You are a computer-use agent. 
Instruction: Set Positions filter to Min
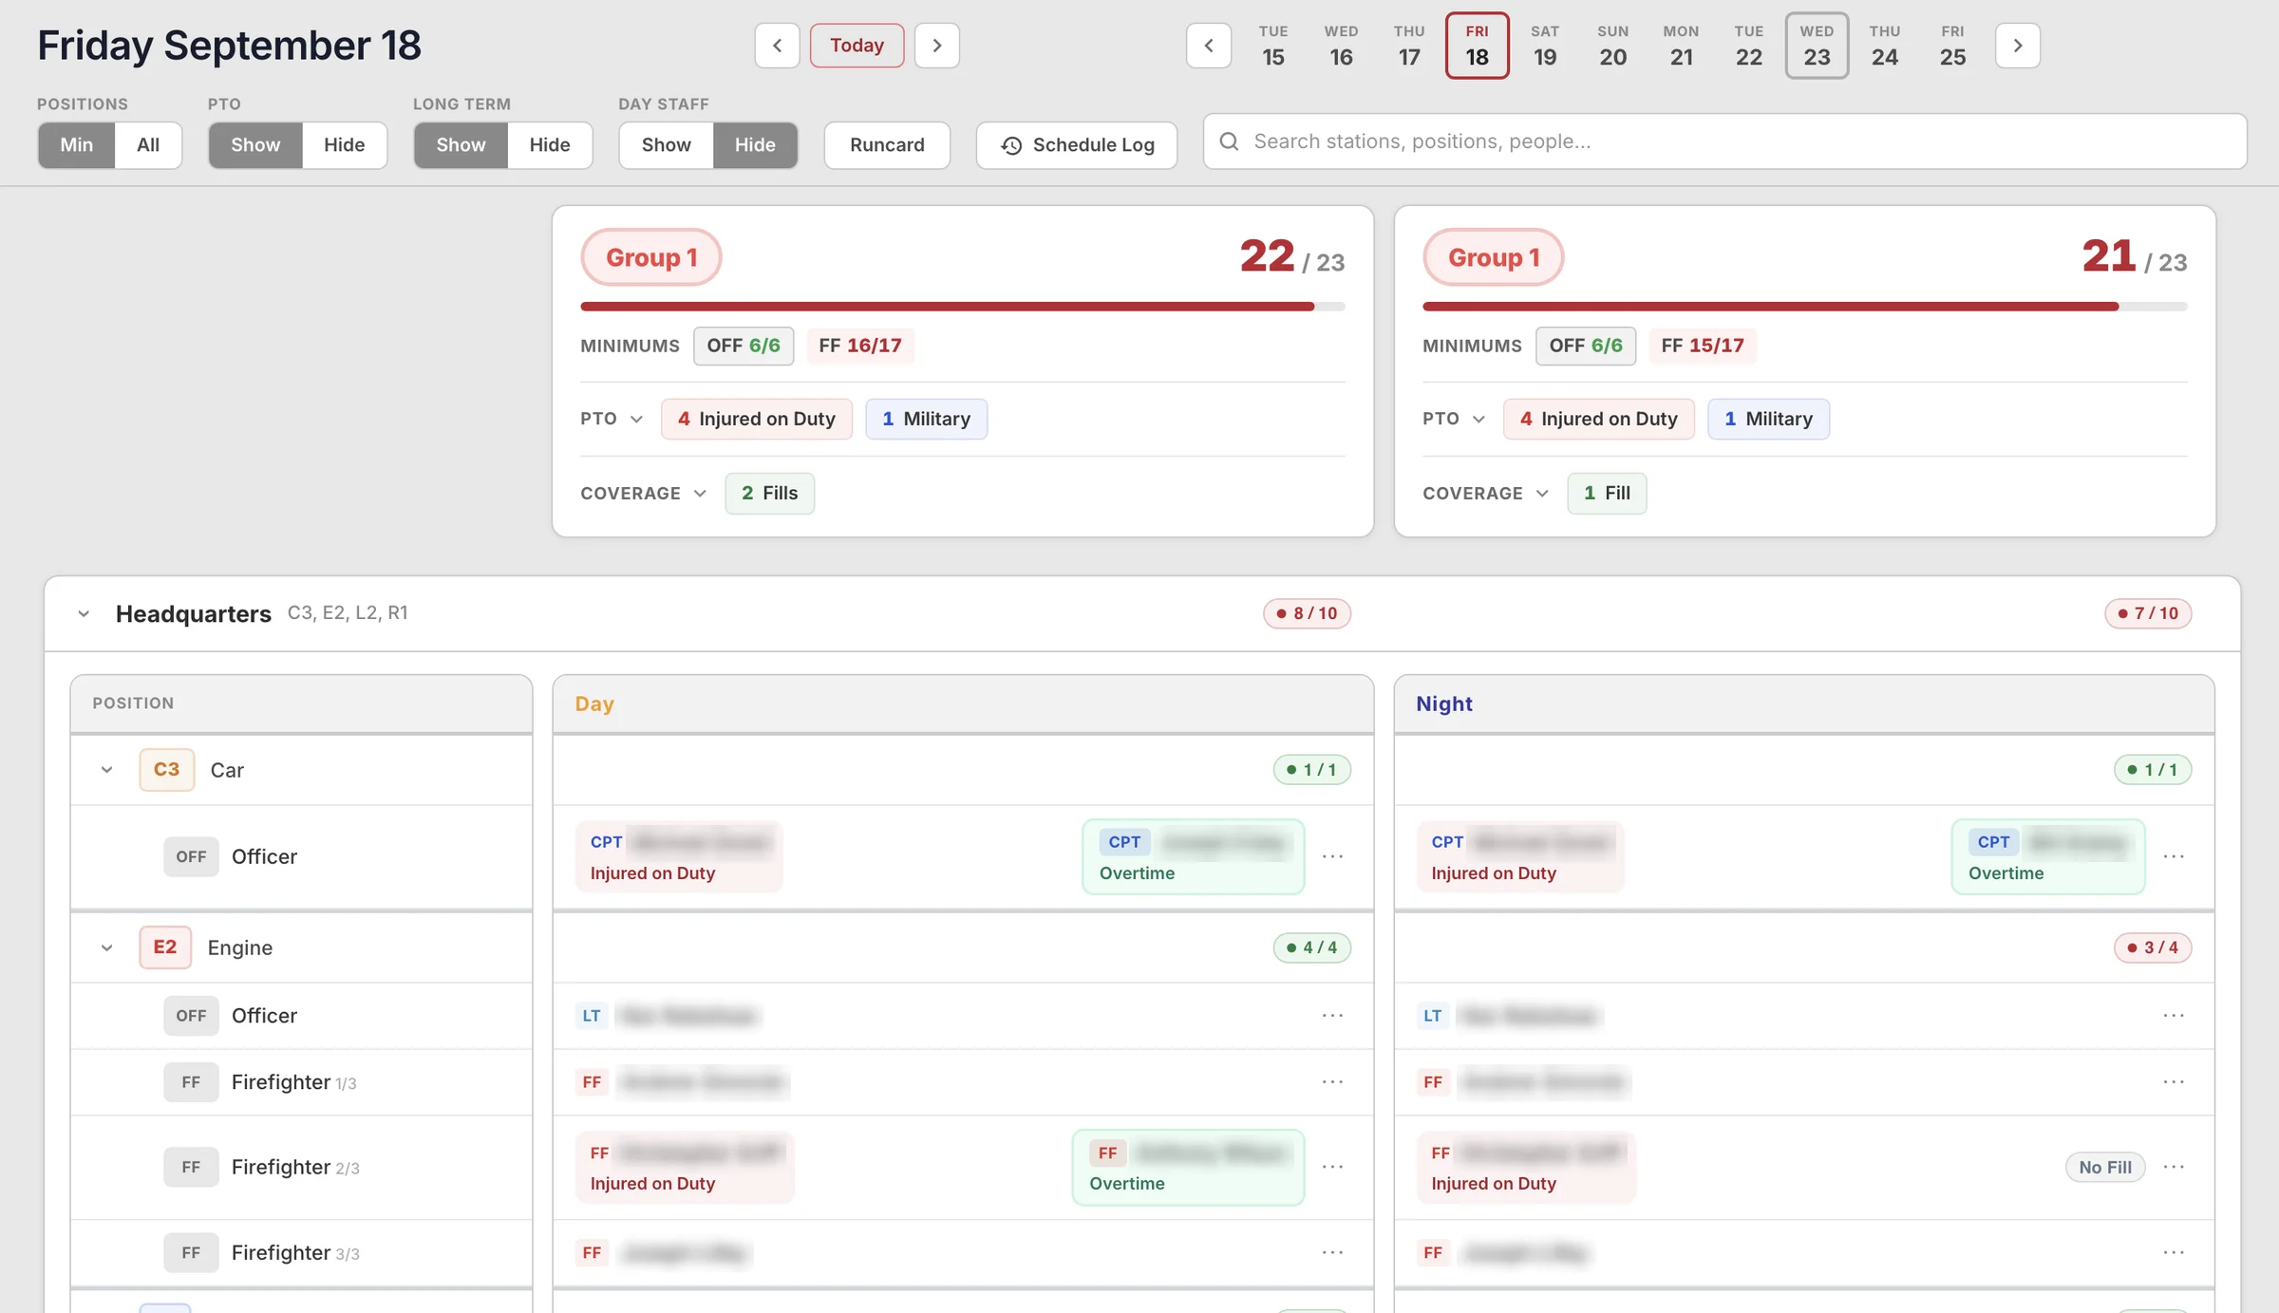click(76, 145)
